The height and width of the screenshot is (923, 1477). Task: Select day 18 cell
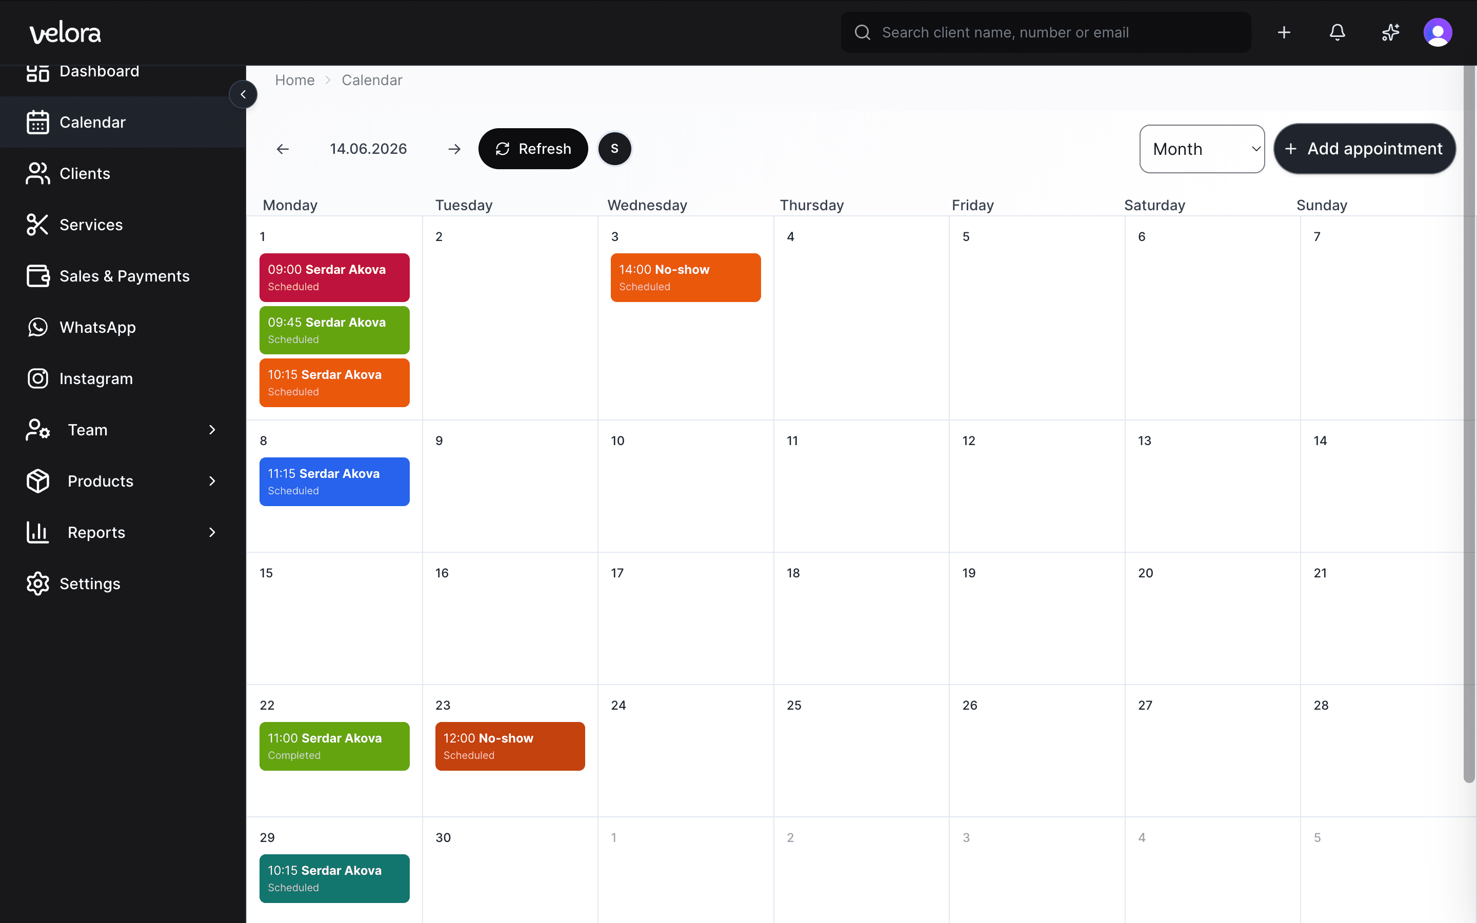pos(861,618)
